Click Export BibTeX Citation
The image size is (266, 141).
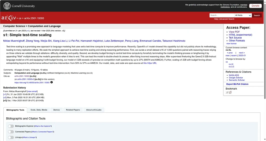[237, 84]
